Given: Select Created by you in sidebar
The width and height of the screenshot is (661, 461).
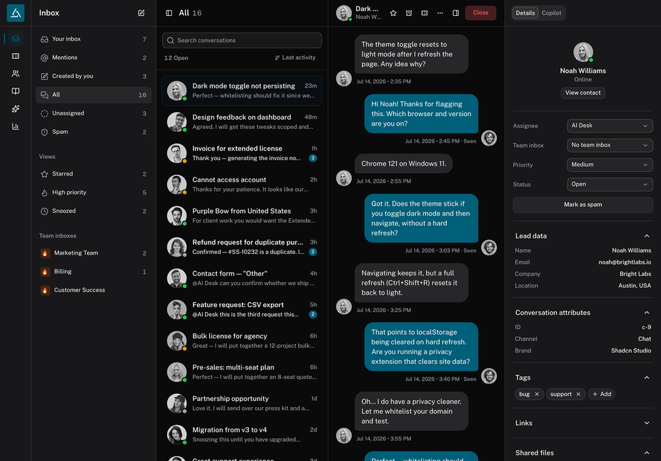Looking at the screenshot, I should click(93, 76).
